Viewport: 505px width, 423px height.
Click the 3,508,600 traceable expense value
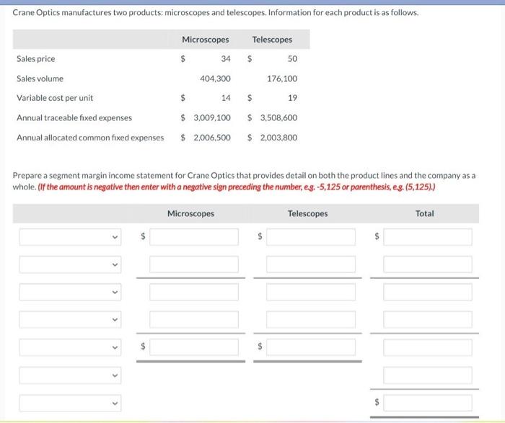coord(278,117)
